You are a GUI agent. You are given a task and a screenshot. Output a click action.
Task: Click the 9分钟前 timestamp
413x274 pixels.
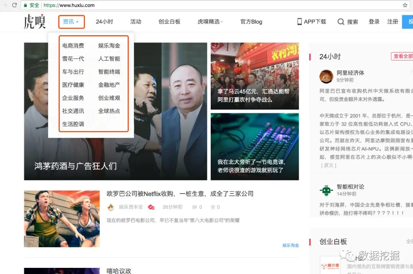click(345, 80)
